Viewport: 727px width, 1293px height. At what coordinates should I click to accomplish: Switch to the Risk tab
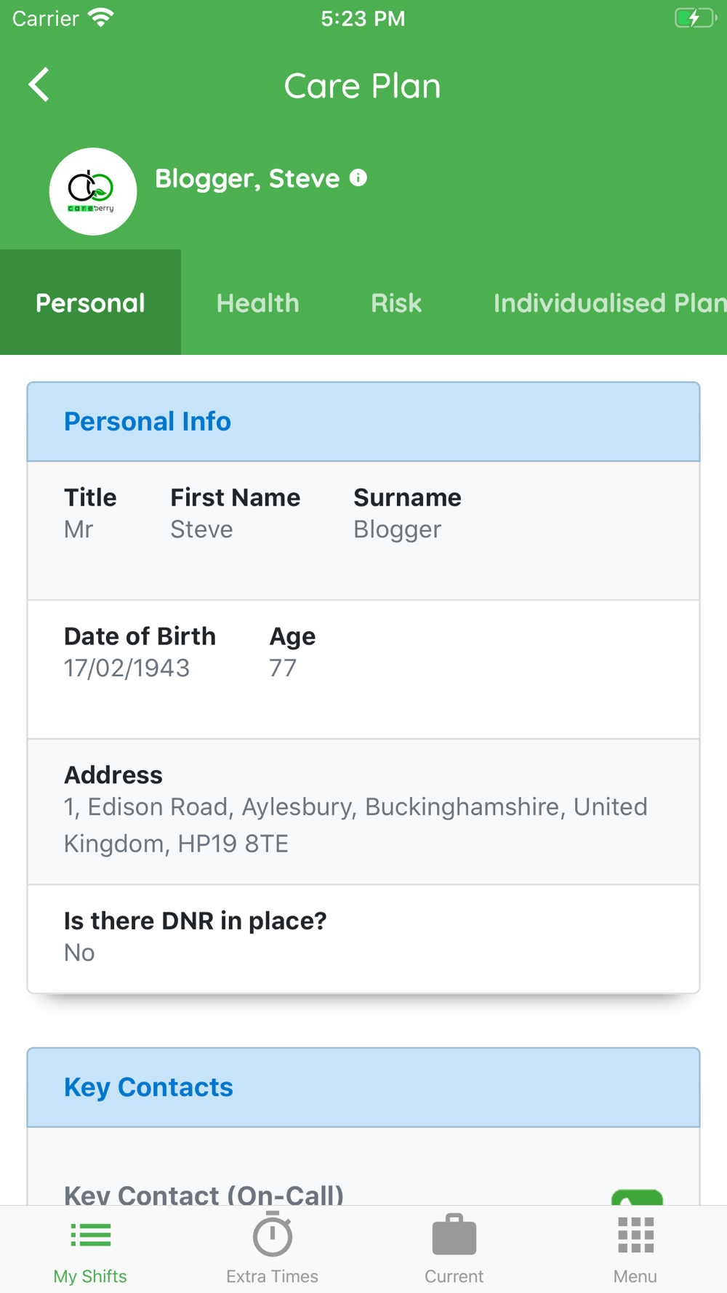(396, 303)
